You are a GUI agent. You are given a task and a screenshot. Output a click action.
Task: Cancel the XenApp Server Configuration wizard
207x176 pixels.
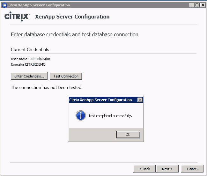[192, 169]
